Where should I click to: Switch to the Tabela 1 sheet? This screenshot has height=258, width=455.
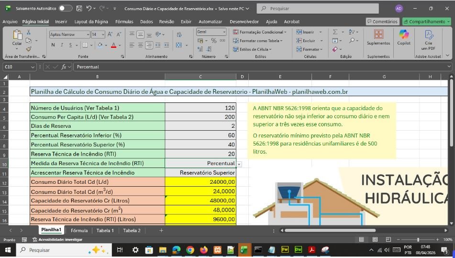(105, 230)
